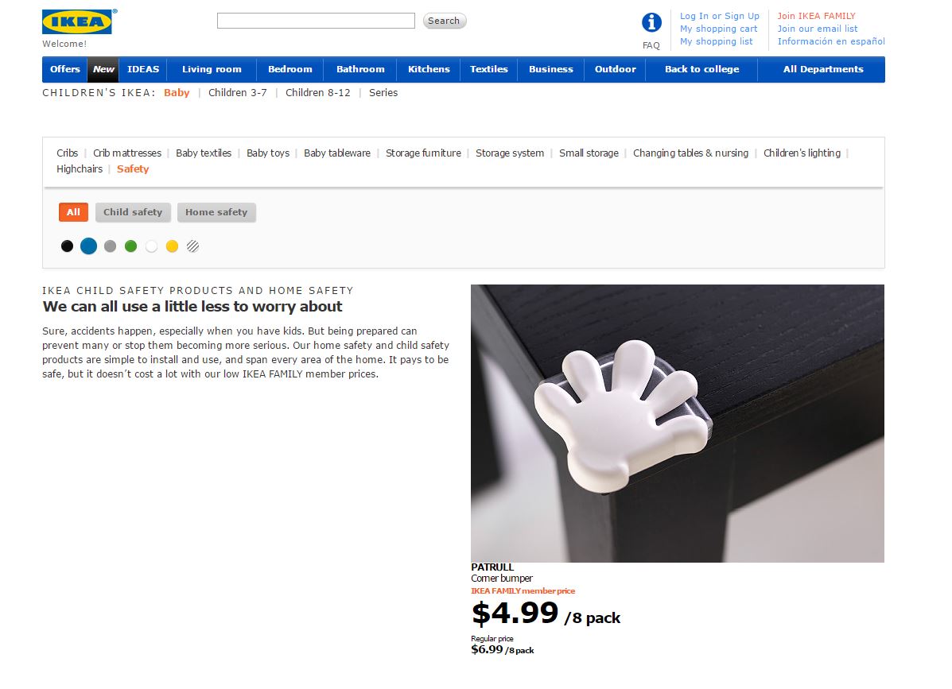
Task: Filter by Home safety
Action: [x=216, y=212]
